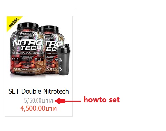Click the jar reflection below product image
The height and width of the screenshot is (131, 166).
pos(28,76)
